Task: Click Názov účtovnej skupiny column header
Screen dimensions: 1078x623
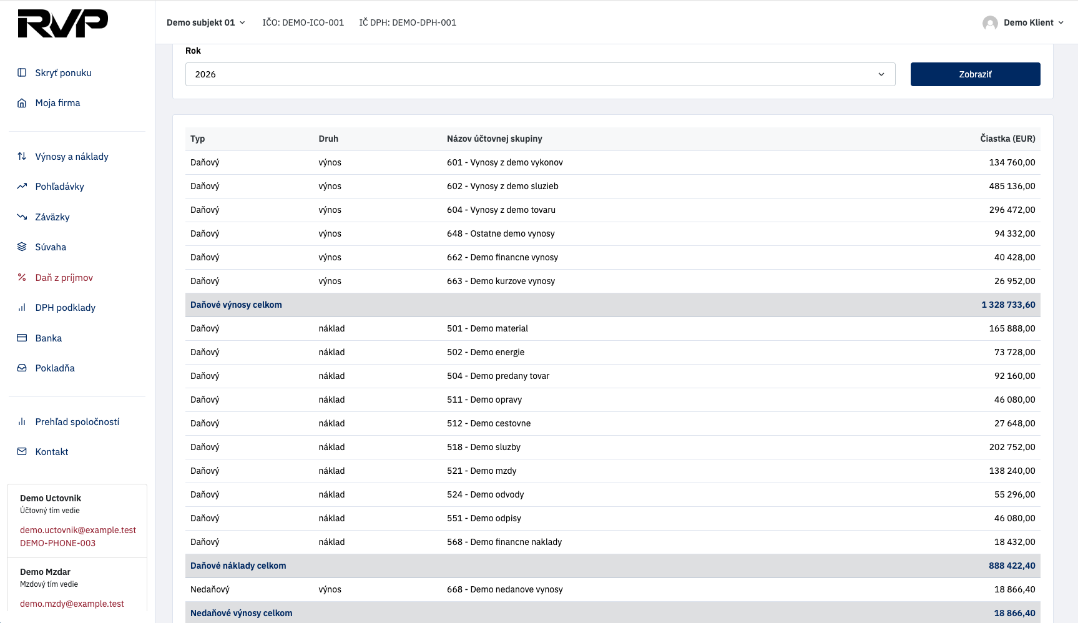Action: [x=494, y=139]
